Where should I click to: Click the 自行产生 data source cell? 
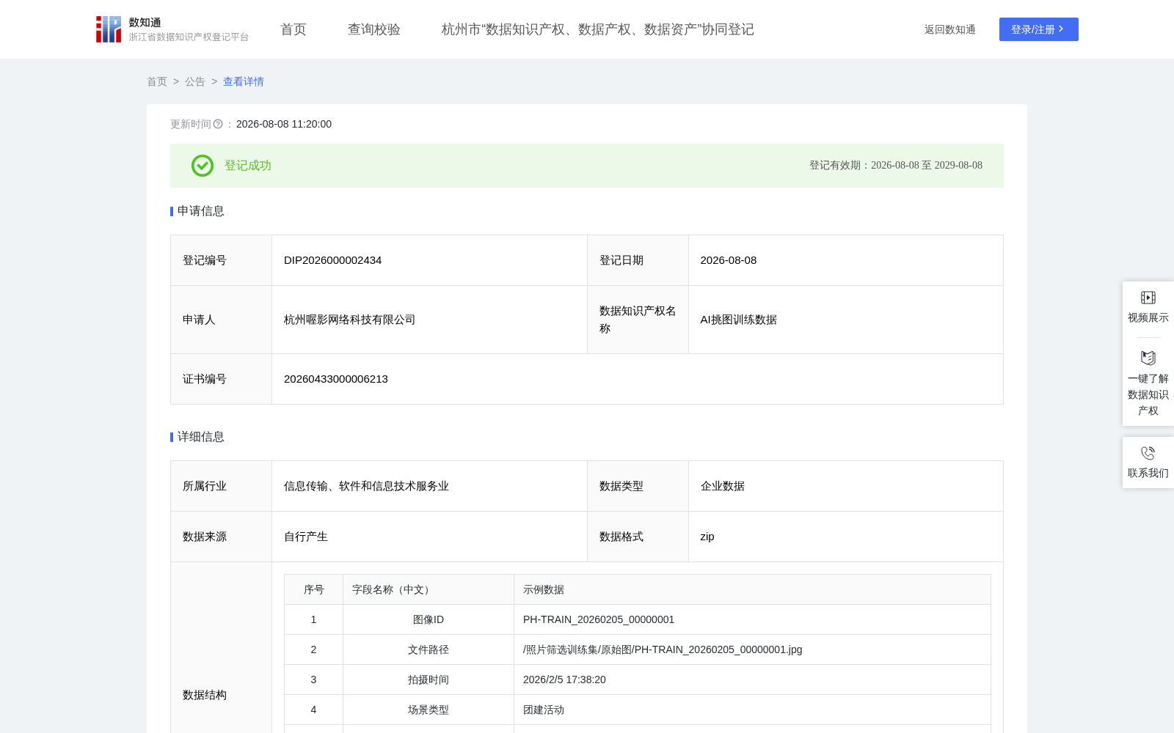(429, 537)
